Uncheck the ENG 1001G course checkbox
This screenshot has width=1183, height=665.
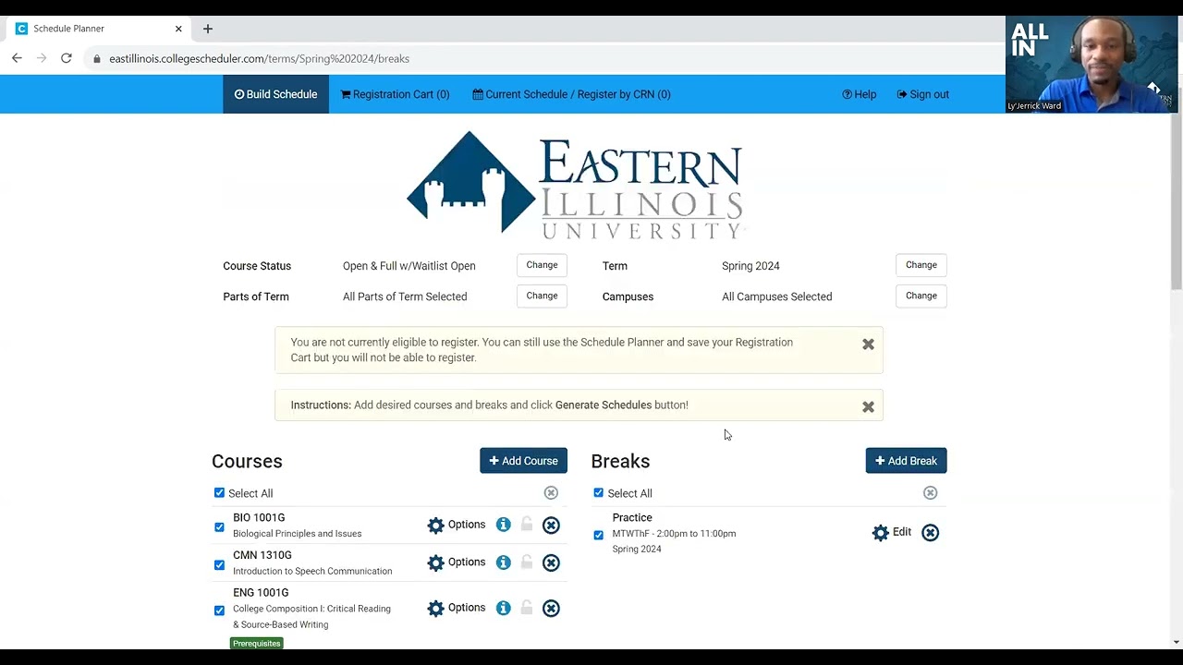coord(219,611)
